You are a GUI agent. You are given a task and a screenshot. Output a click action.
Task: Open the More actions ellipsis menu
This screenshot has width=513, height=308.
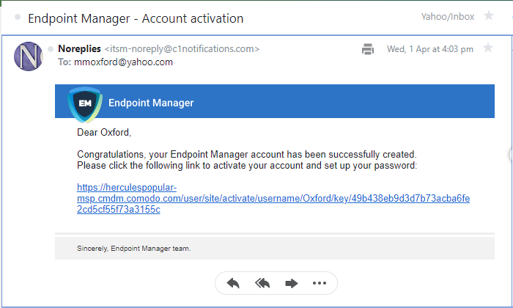coord(320,283)
